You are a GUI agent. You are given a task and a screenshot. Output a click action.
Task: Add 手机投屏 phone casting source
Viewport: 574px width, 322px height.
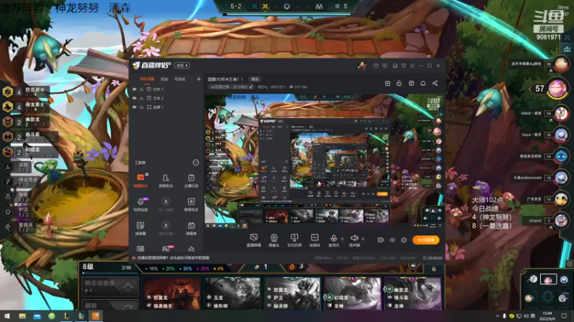point(294,240)
